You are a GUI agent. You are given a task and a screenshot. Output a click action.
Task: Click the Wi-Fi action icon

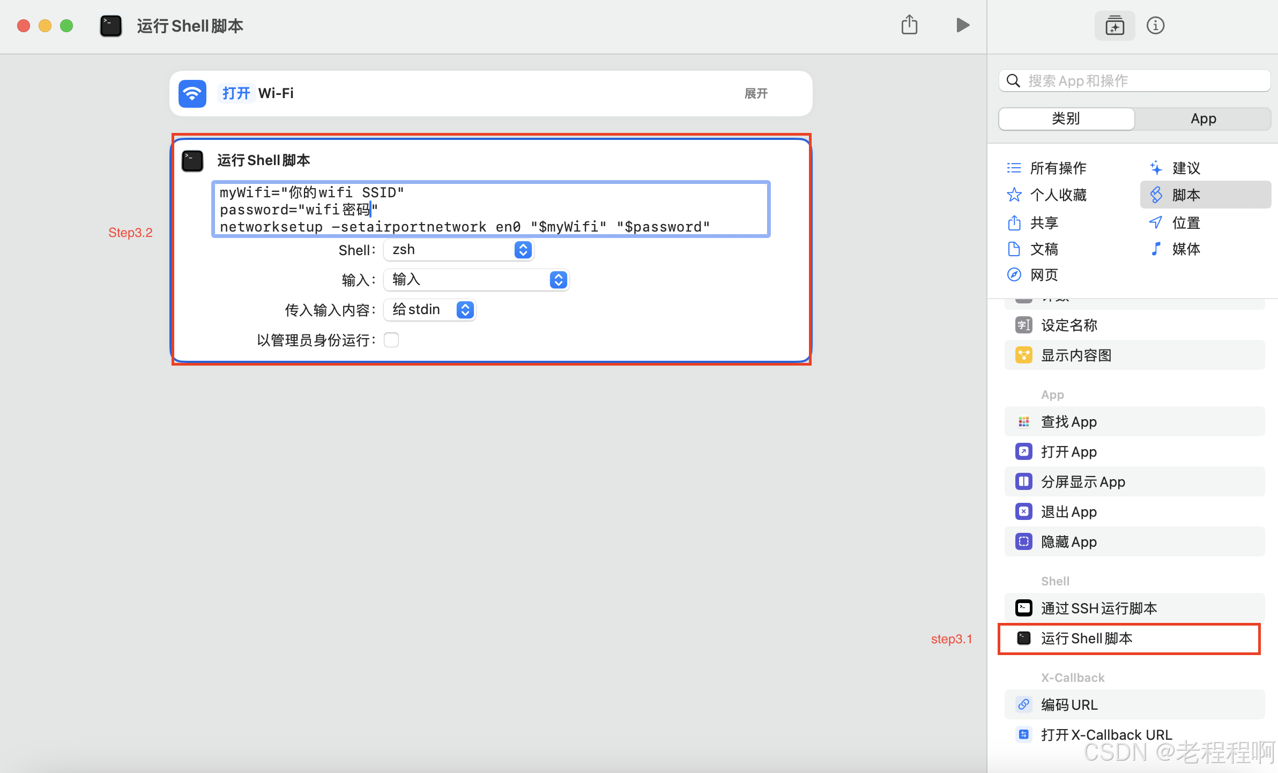click(x=192, y=93)
